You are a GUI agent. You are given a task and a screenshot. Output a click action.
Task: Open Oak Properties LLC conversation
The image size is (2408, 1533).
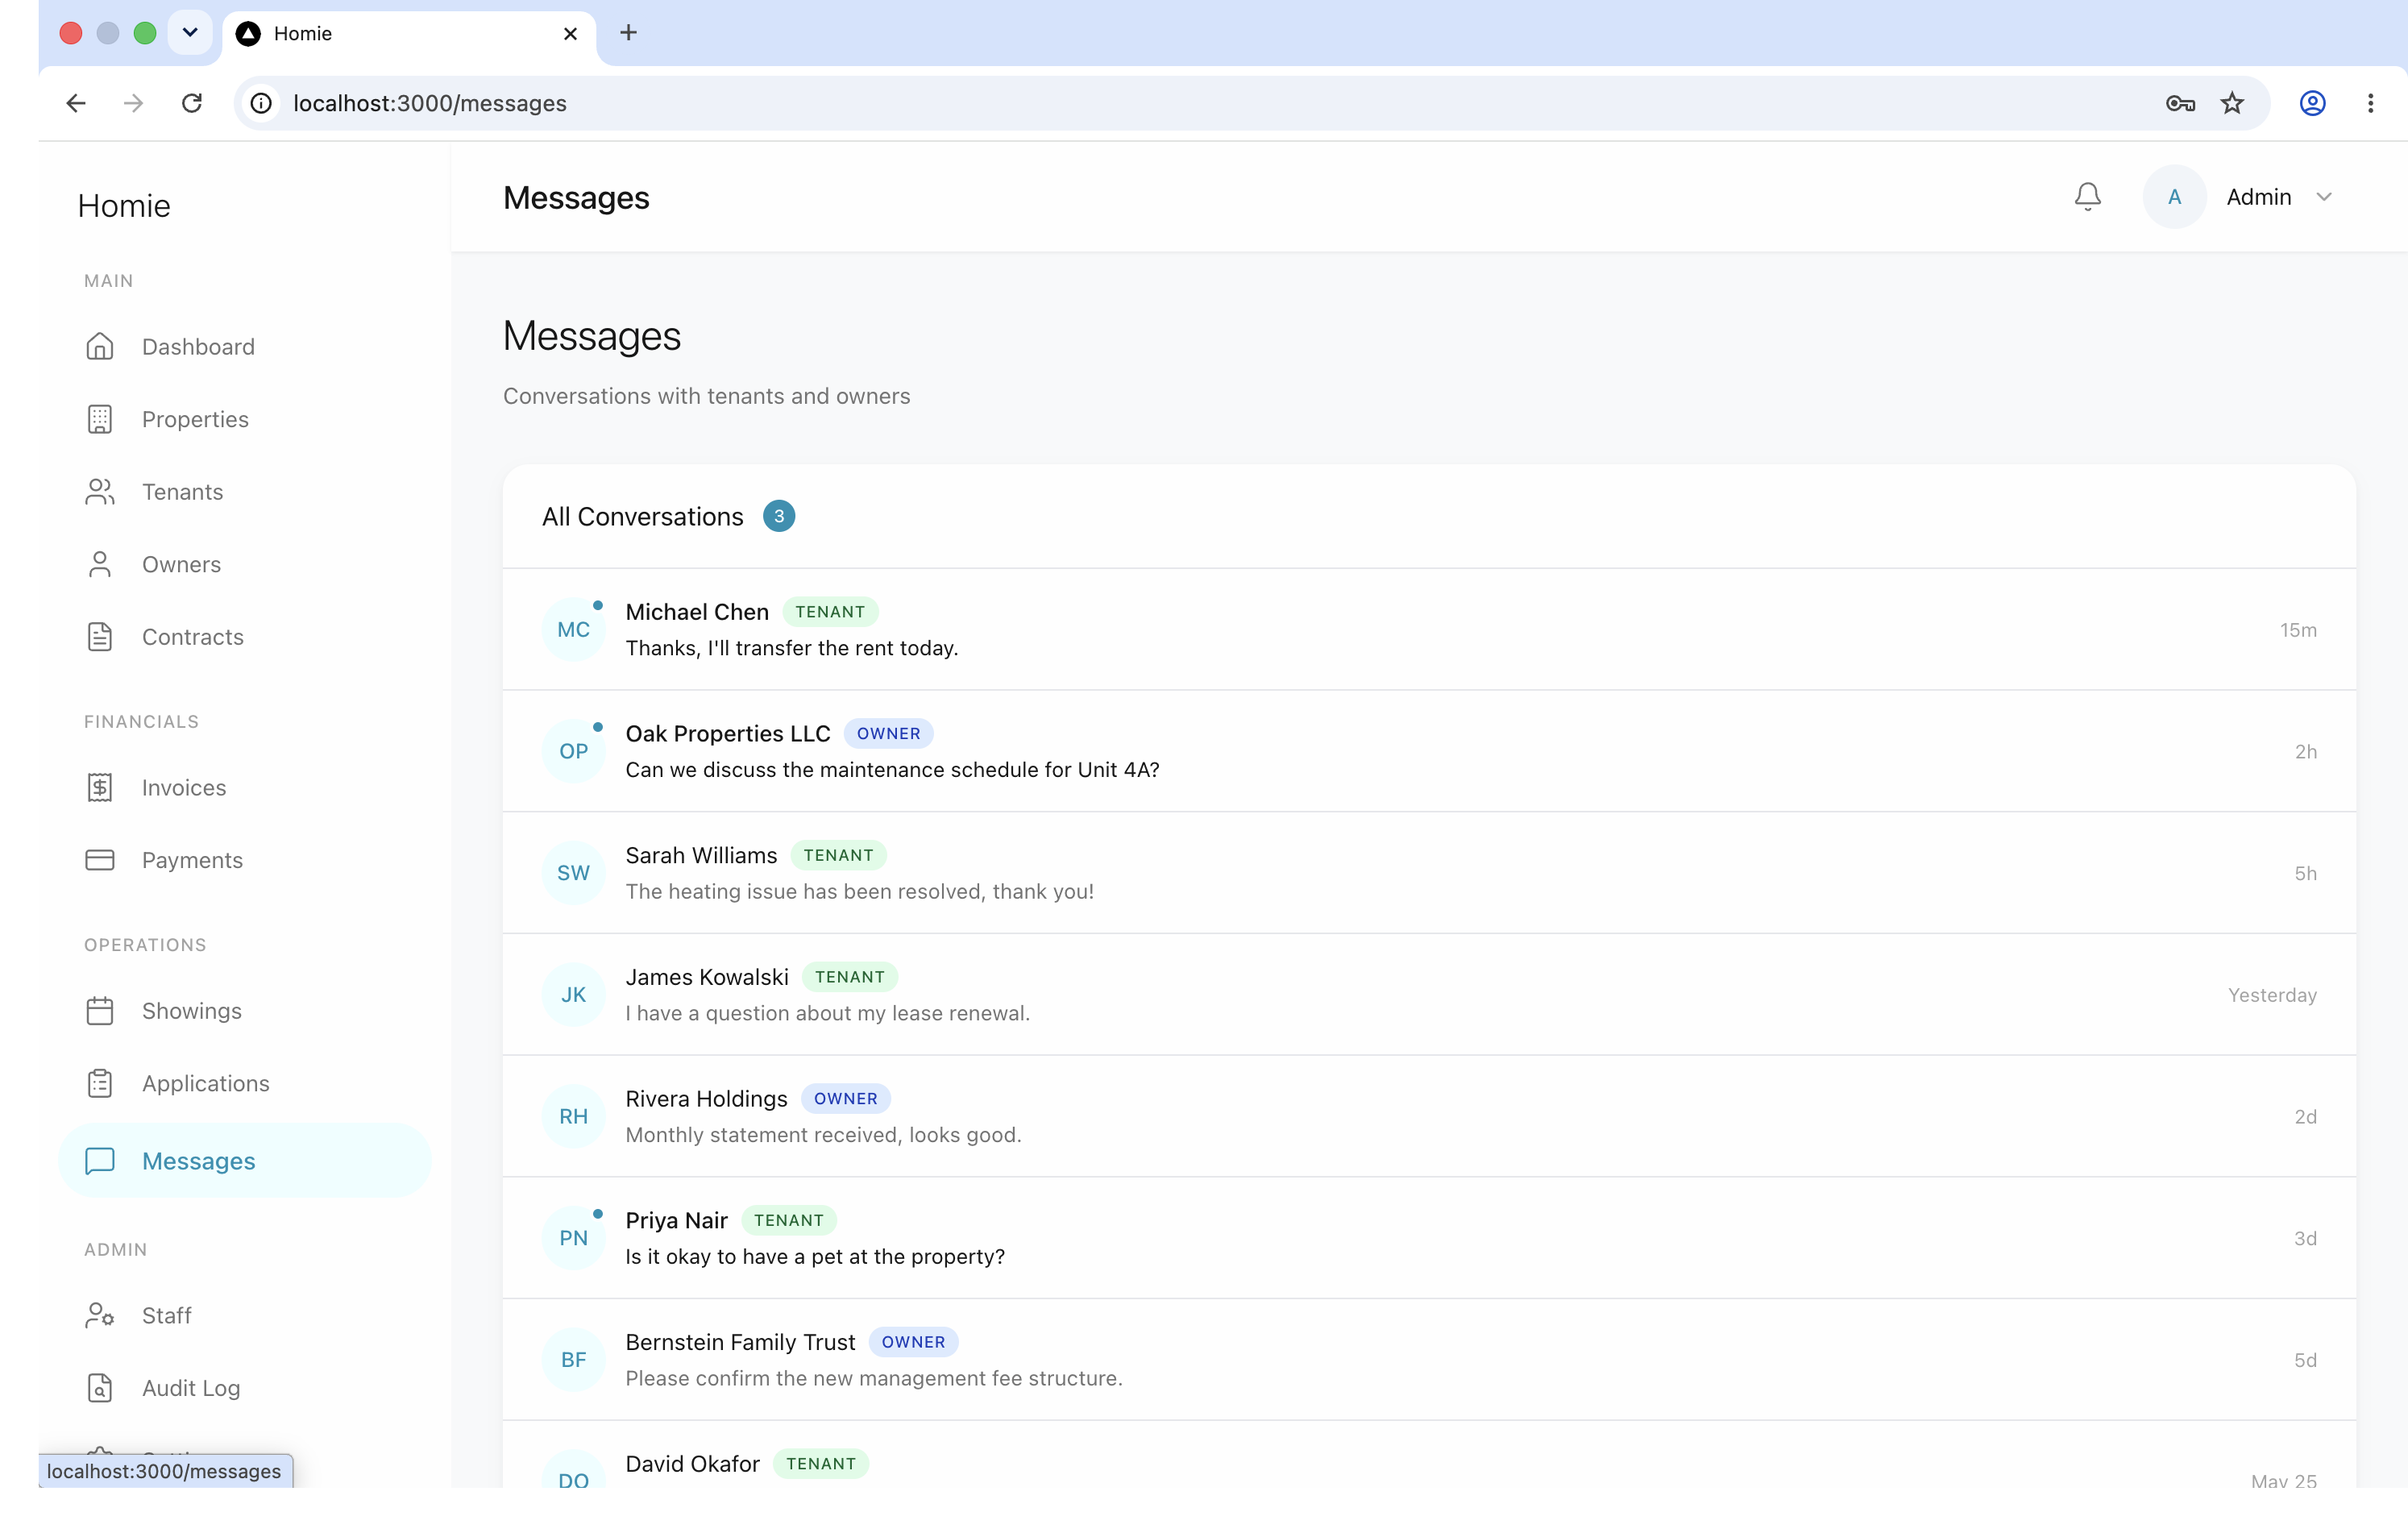coord(1429,751)
